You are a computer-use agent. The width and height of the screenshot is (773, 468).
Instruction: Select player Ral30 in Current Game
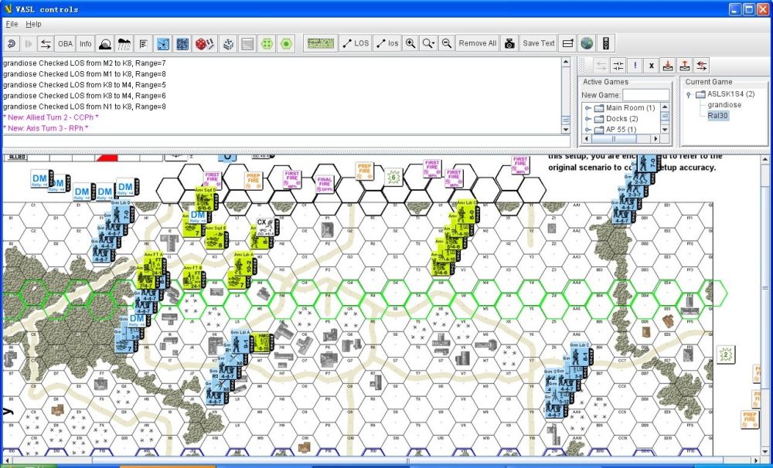point(718,116)
